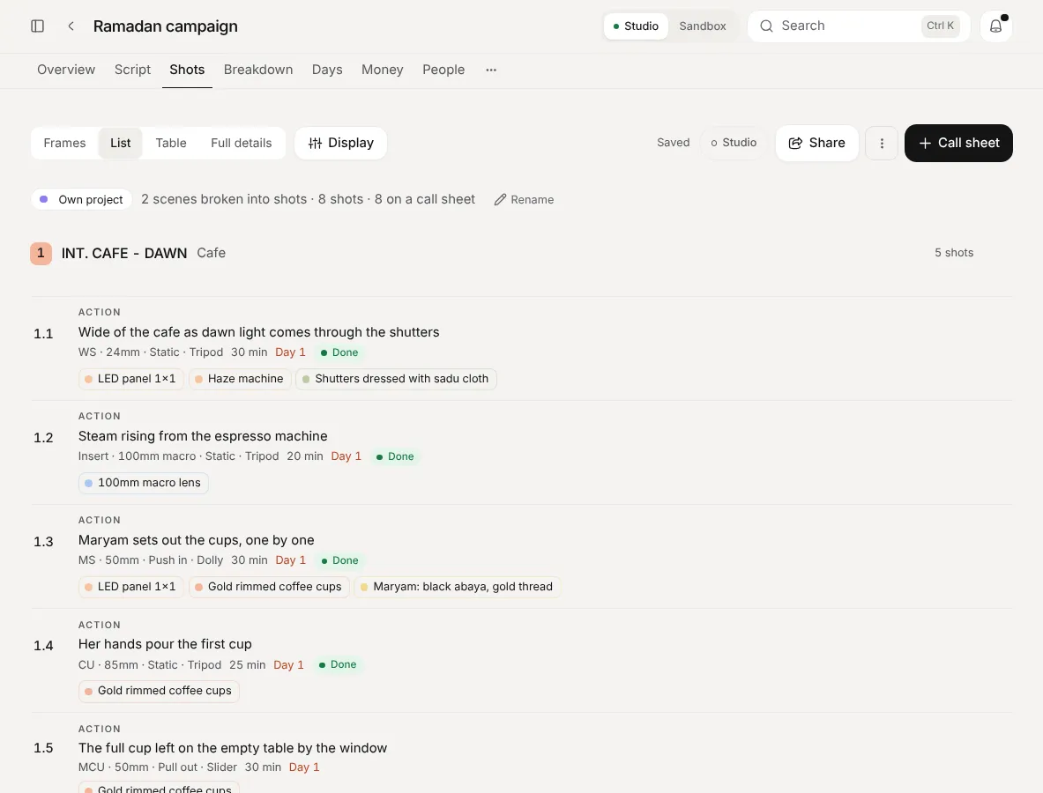This screenshot has width=1043, height=793.
Task: Click the Done status on shot 1.2
Action: pos(395,456)
